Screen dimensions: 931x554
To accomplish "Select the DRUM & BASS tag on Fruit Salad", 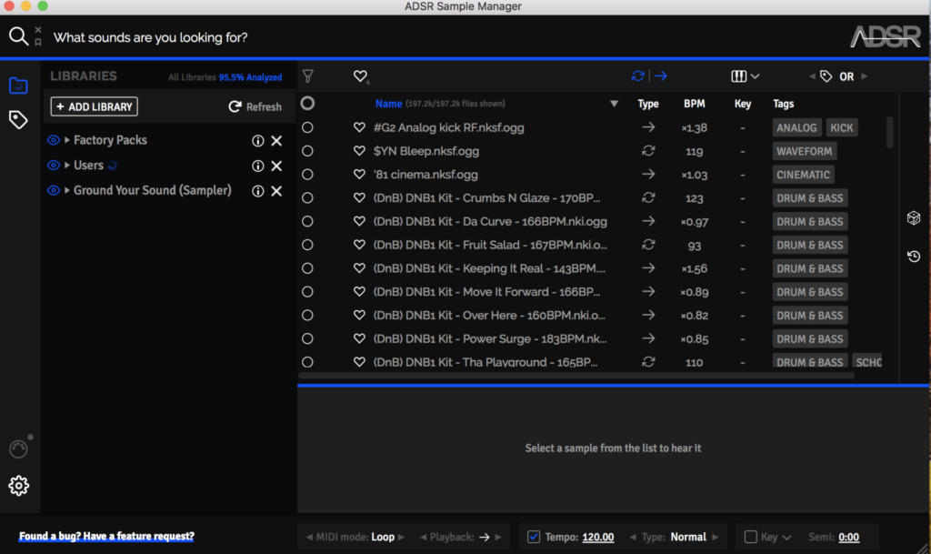I will pos(809,245).
